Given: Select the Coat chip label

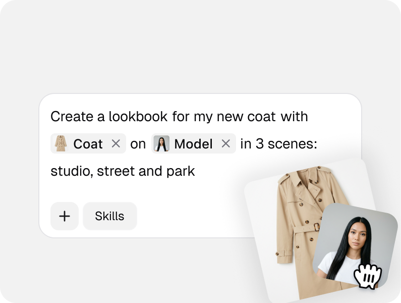Looking at the screenshot, I should click(88, 144).
